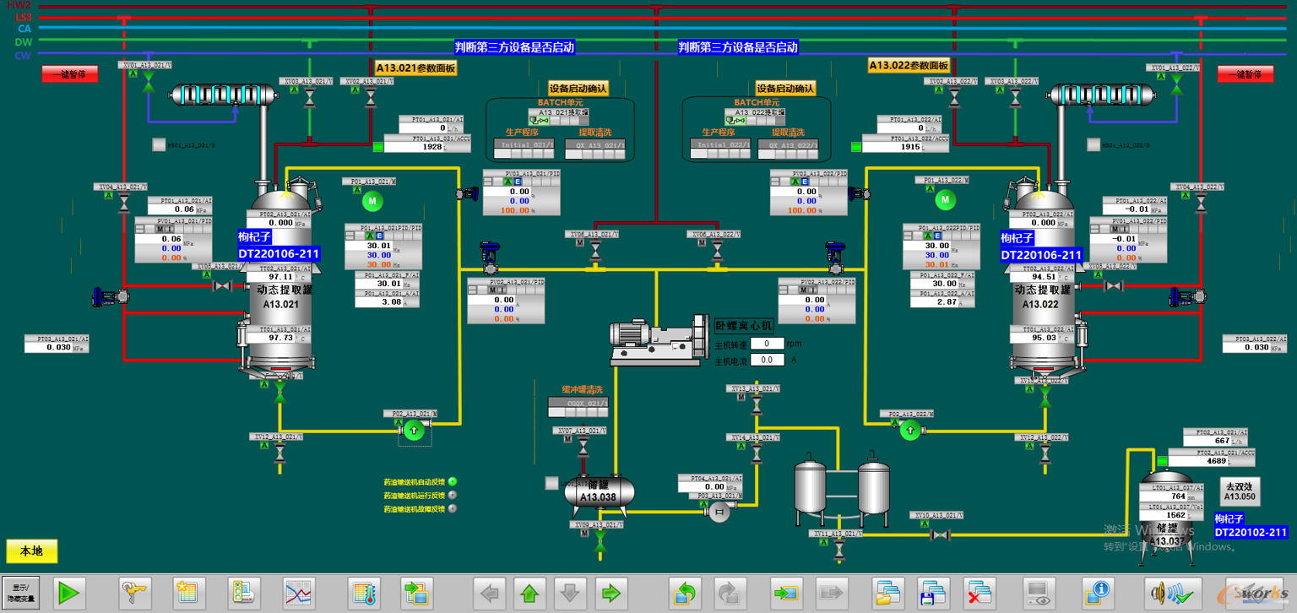Click the green motor M icon P01_A13_021

click(373, 201)
